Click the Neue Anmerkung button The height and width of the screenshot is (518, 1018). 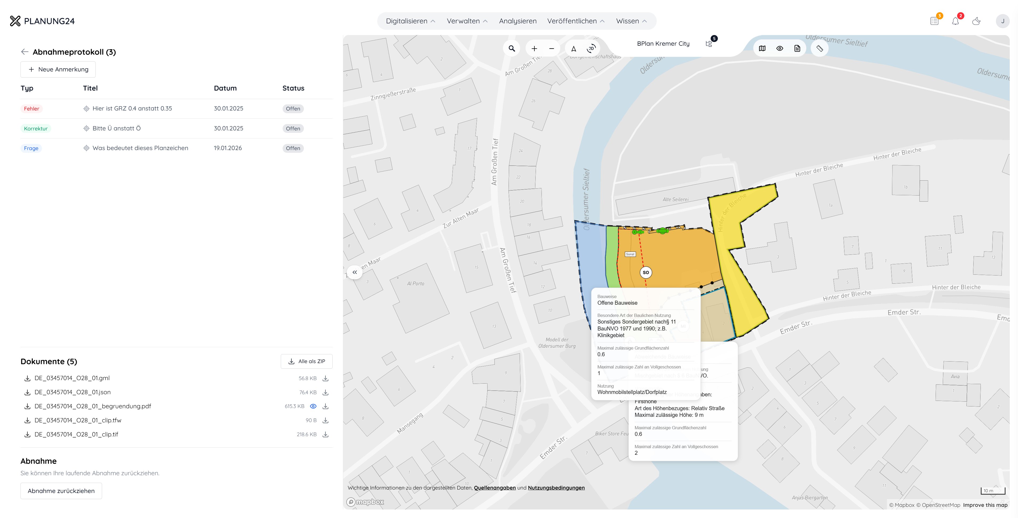point(58,70)
